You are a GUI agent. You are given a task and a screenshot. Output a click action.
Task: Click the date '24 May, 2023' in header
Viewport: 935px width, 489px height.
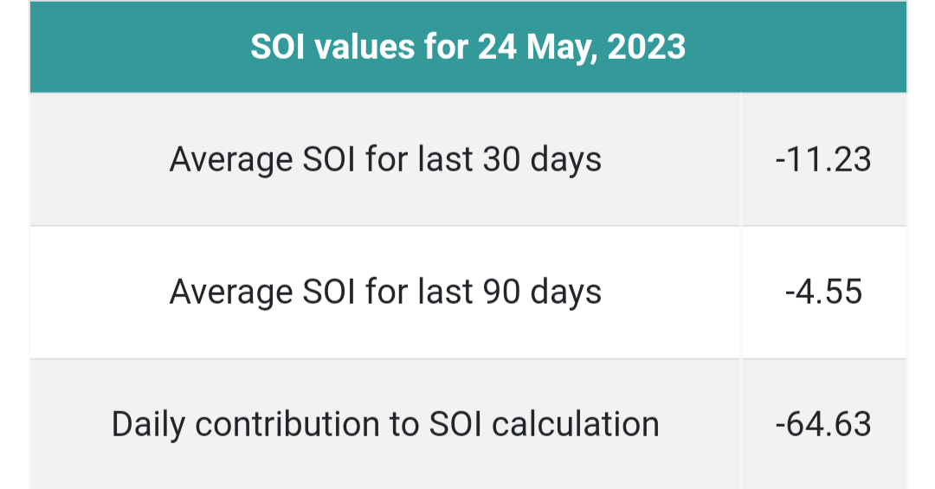[582, 48]
